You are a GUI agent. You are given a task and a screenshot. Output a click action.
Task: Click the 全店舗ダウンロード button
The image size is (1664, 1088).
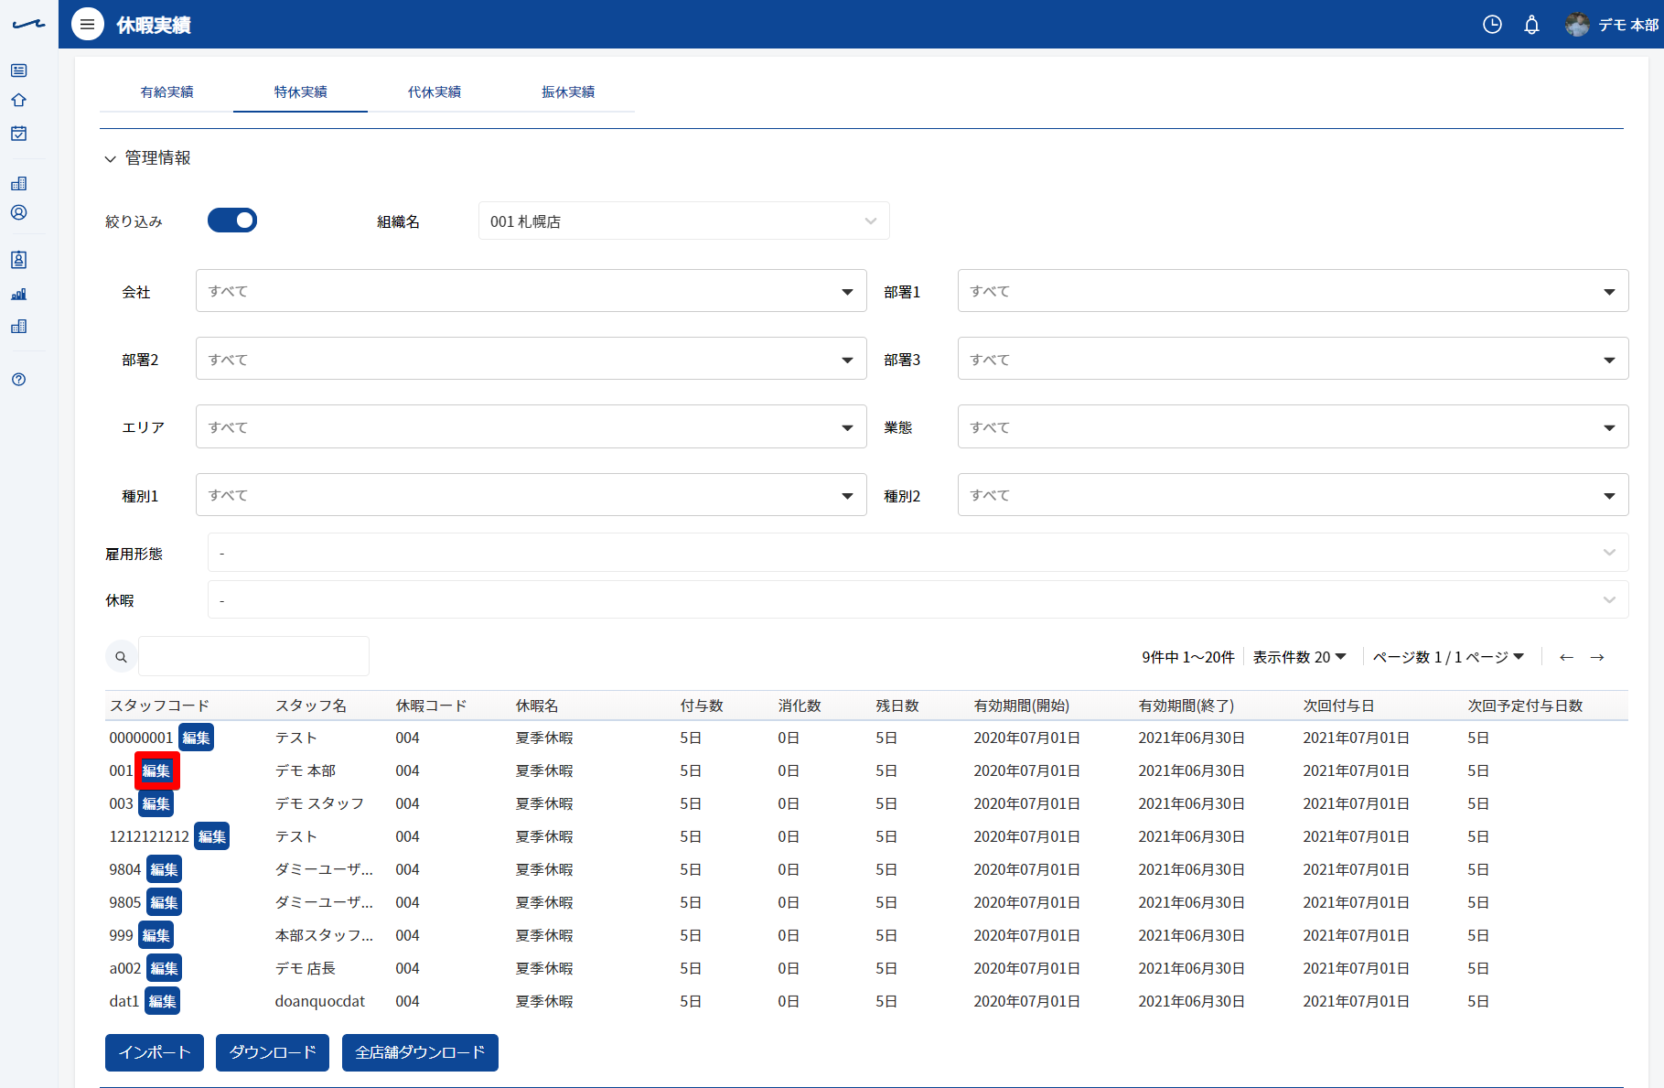420,1052
